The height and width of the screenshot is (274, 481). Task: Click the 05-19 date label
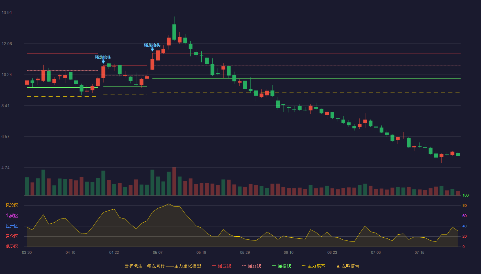point(201,252)
